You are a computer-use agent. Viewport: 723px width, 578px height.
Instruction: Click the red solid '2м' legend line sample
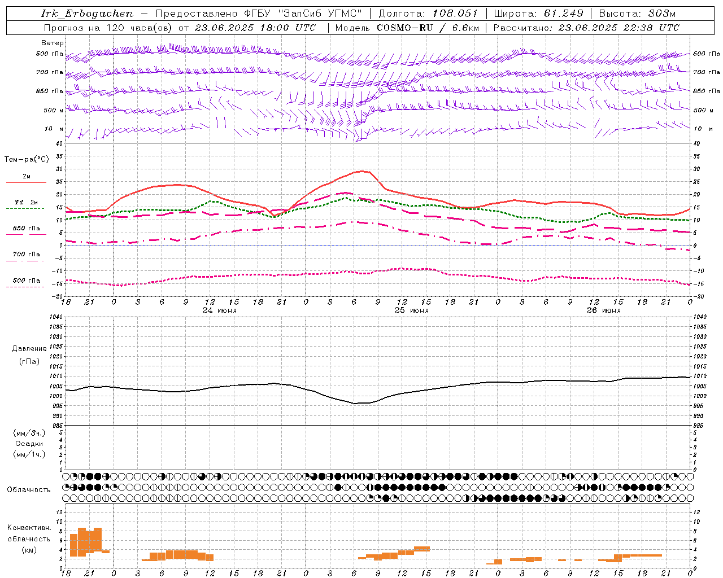click(x=26, y=183)
